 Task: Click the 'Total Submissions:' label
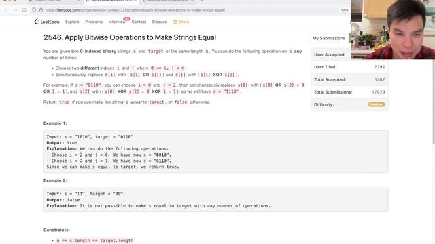(333, 92)
